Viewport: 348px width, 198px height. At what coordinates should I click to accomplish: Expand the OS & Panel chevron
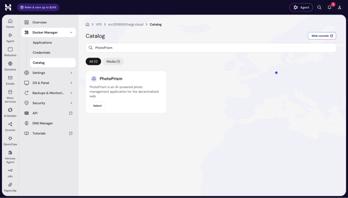pyautogui.click(x=71, y=83)
